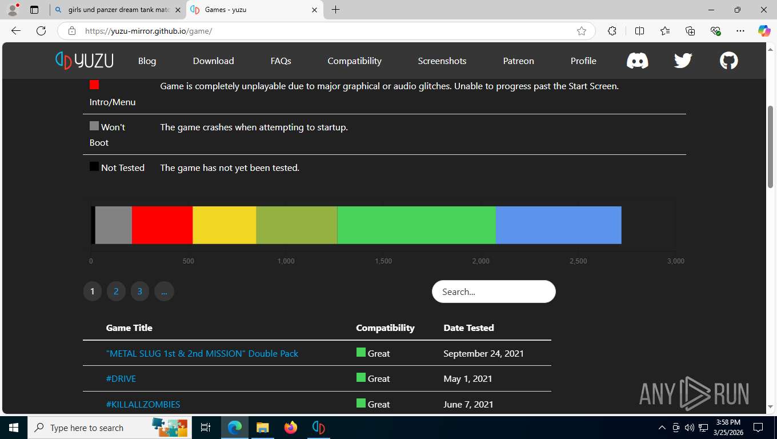Close the Games - yuzu tab
The width and height of the screenshot is (777, 439).
pyautogui.click(x=314, y=10)
